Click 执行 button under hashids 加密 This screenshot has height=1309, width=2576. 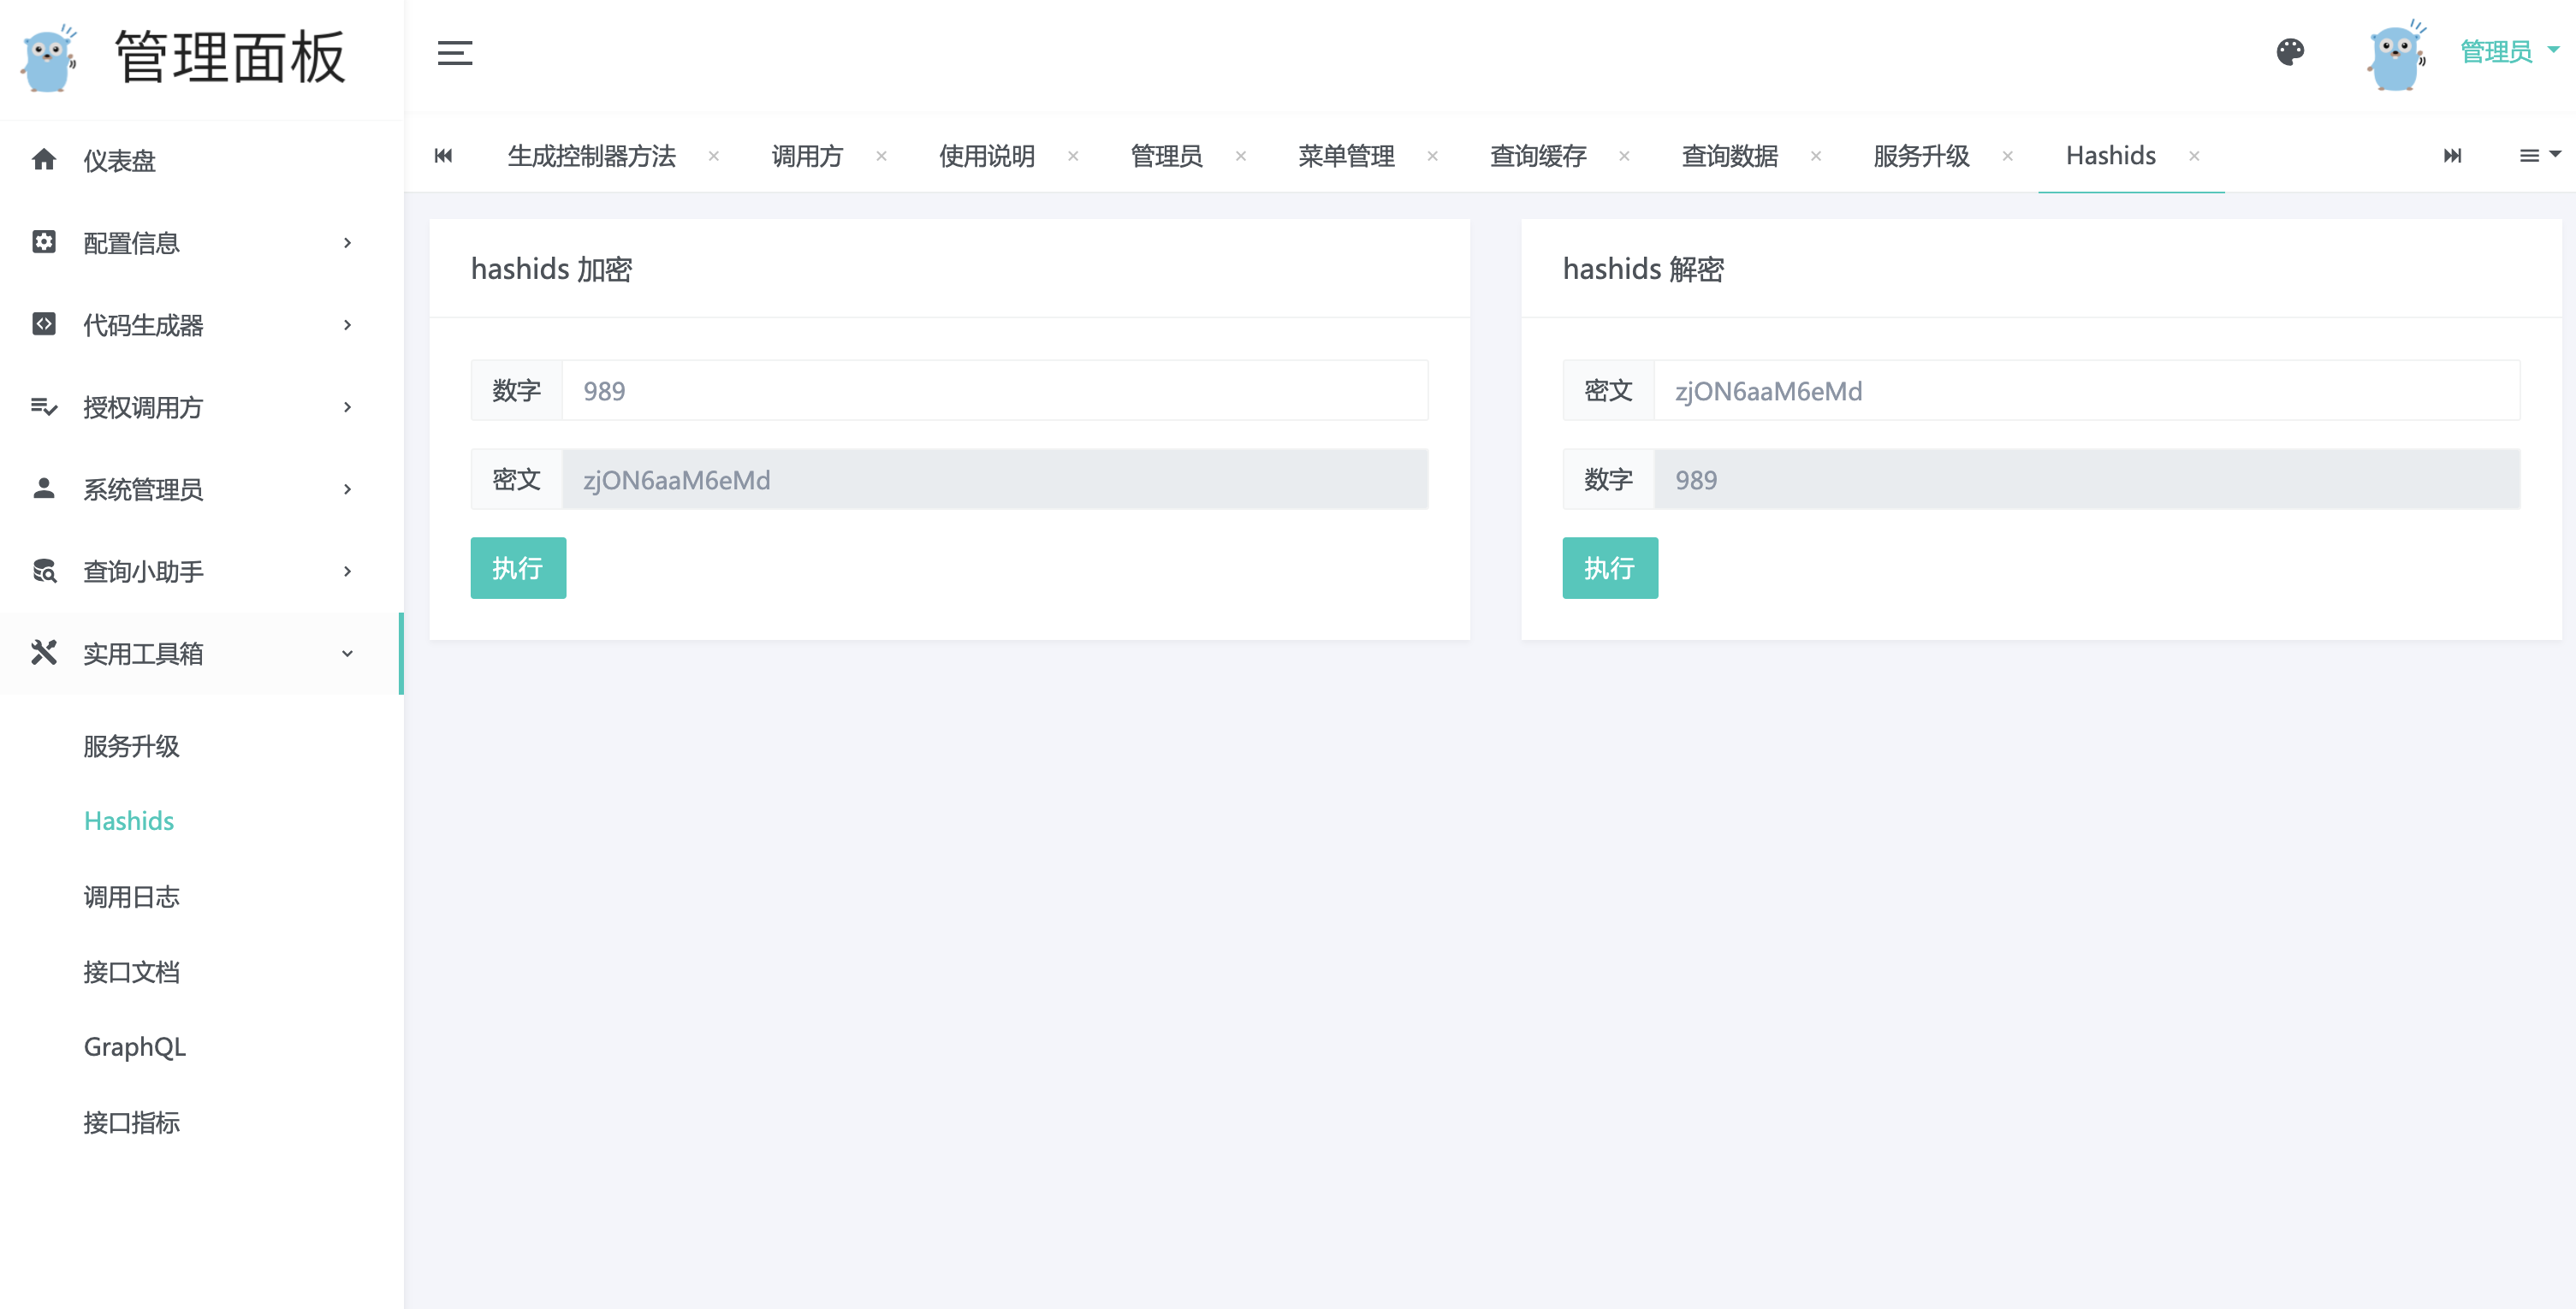point(518,568)
